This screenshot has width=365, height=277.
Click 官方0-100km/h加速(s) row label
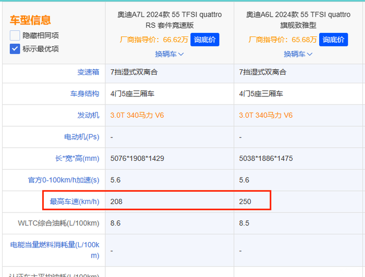pos(63,180)
